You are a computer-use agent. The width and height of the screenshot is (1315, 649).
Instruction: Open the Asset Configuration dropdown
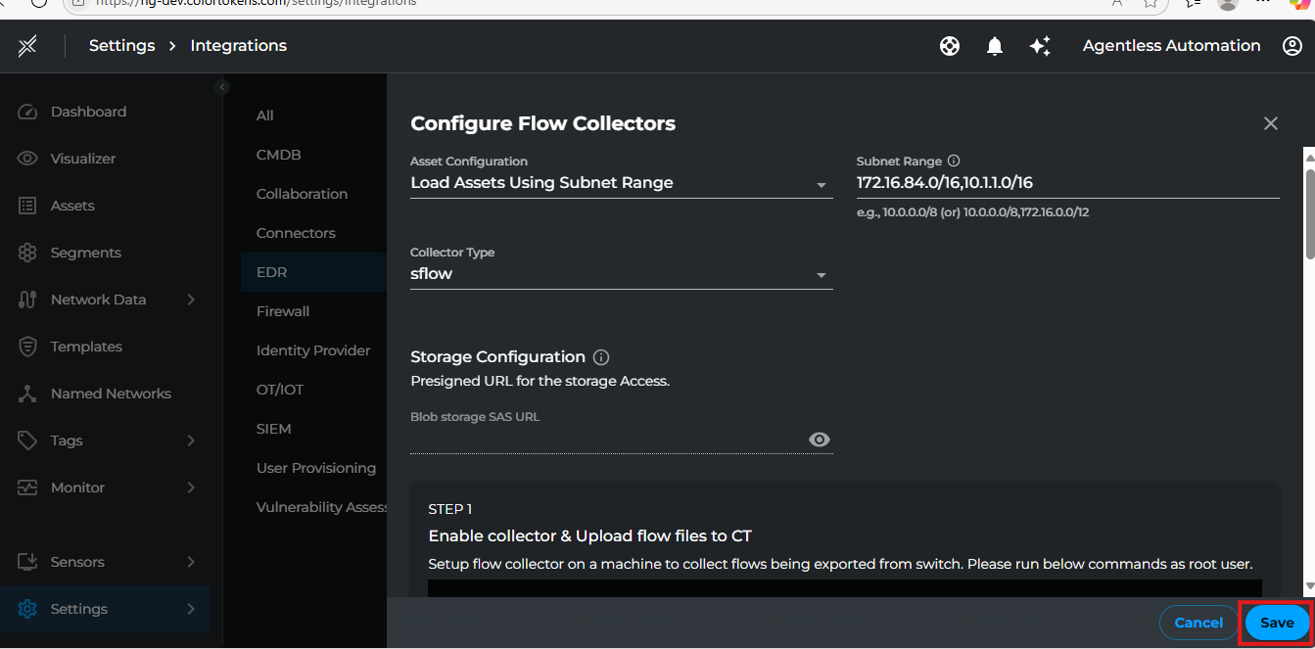(821, 184)
